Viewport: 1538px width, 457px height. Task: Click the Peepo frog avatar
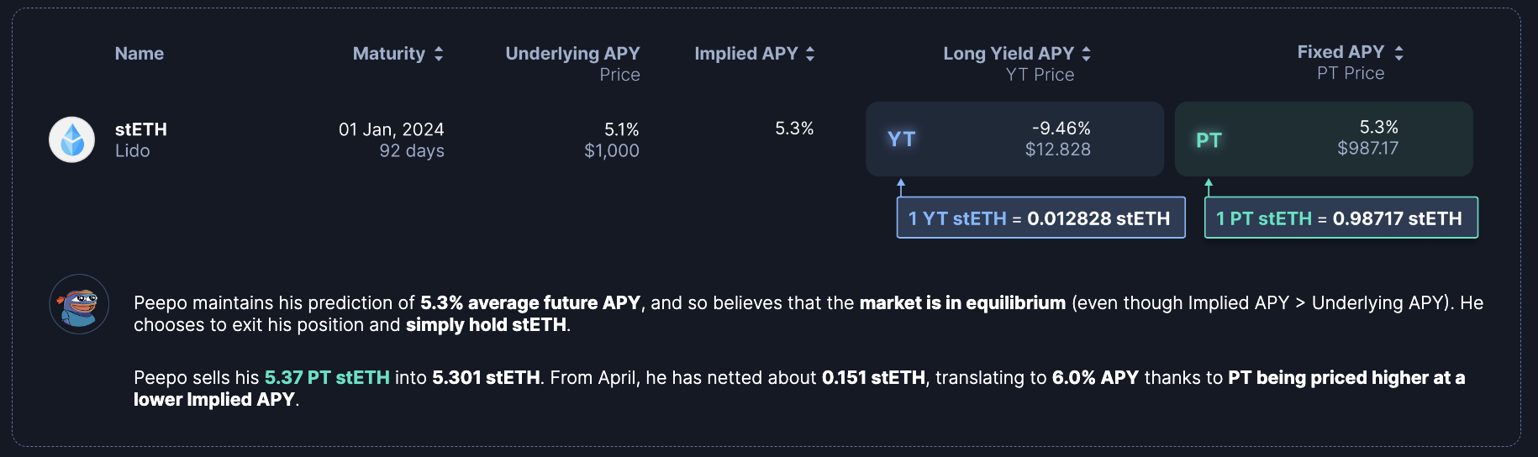pos(79,304)
